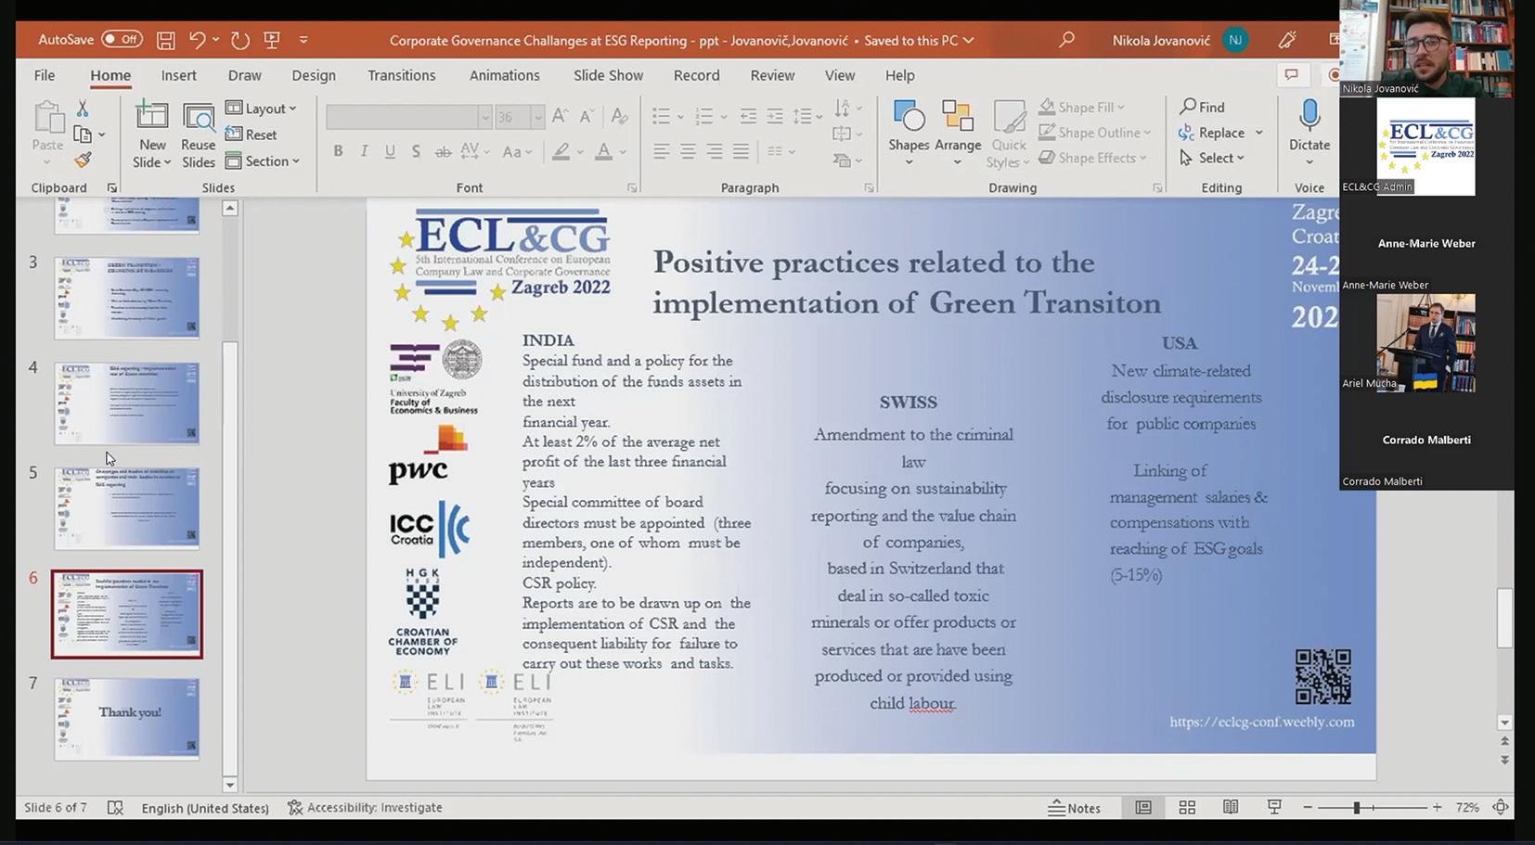The width and height of the screenshot is (1535, 845).
Task: Open the Animations tab
Action: click(504, 75)
